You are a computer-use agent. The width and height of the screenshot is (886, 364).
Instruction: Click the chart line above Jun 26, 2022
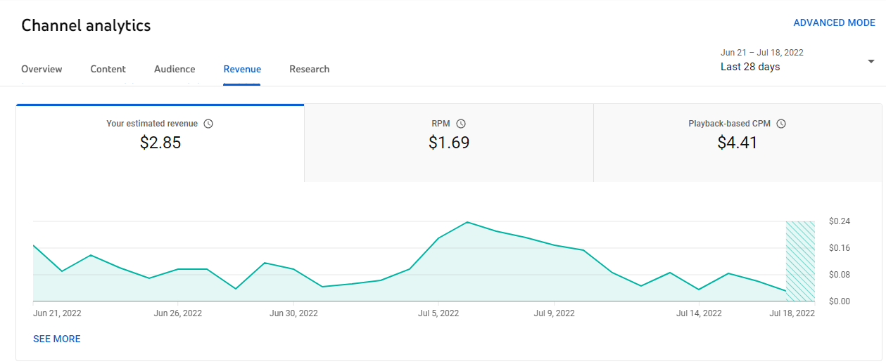pyautogui.click(x=178, y=269)
